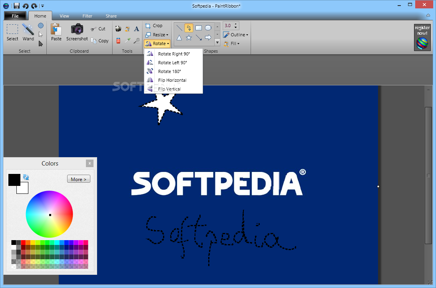This screenshot has height=288, width=436.
Task: Select the red eraser tool
Action: click(x=118, y=41)
